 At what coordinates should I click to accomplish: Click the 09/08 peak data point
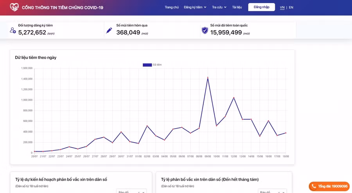coord(208,78)
